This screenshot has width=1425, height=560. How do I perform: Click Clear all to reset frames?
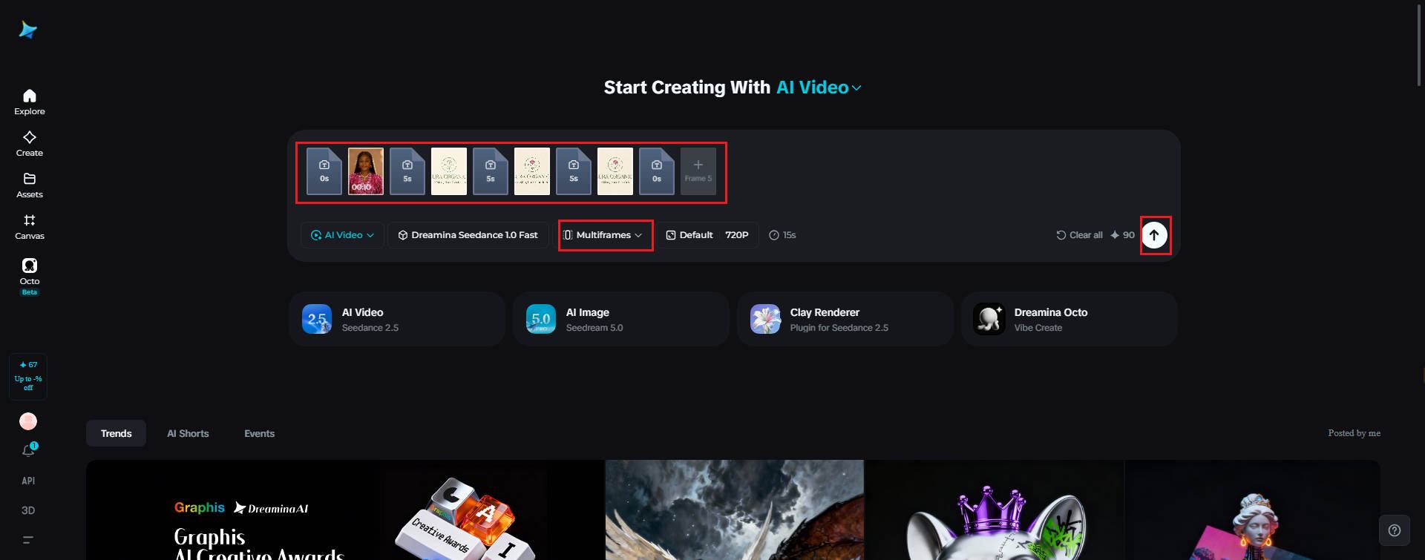pos(1079,235)
